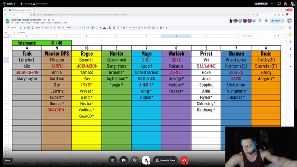Click the Share button
The height and width of the screenshot is (167, 297).
point(276,21)
